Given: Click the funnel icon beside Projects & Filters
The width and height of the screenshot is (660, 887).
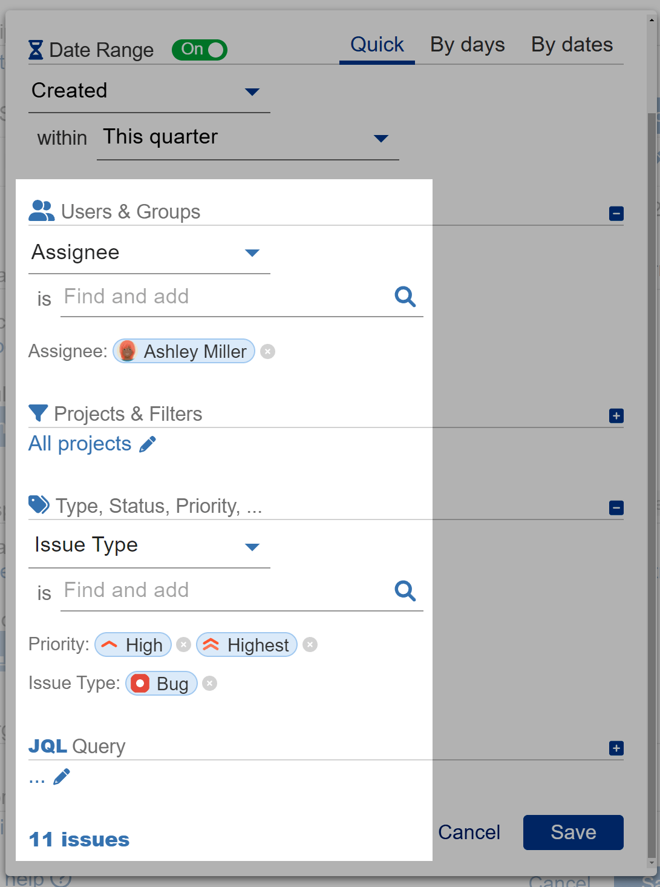Looking at the screenshot, I should 38,413.
